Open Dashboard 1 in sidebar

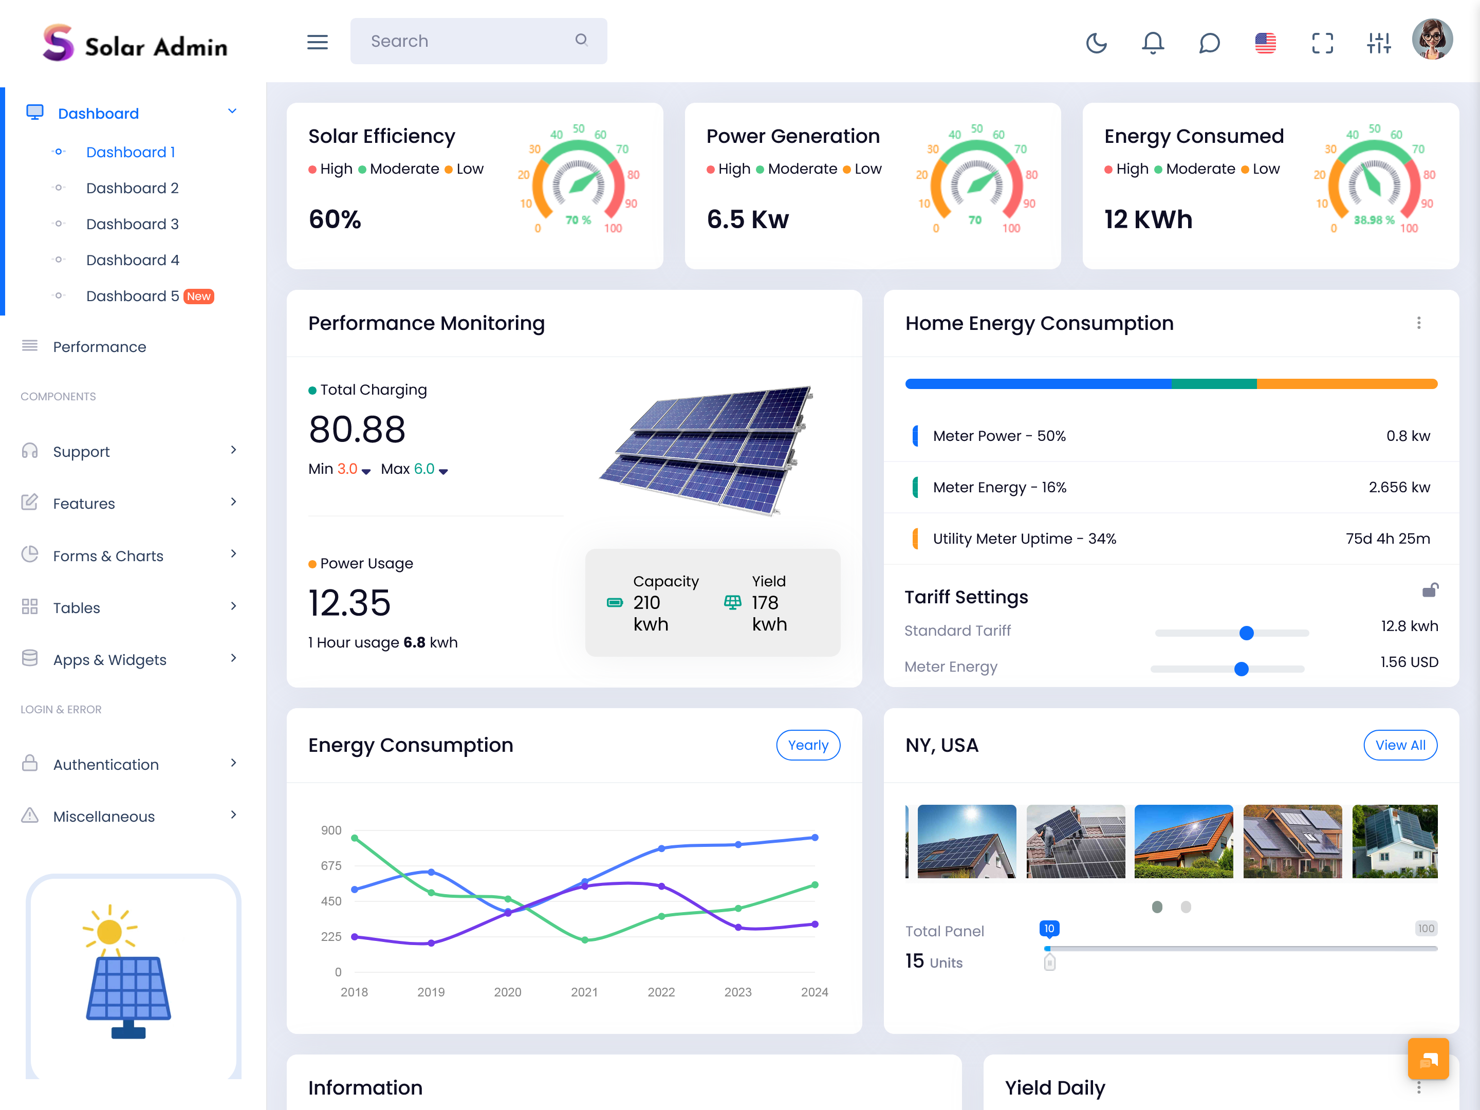coord(131,152)
